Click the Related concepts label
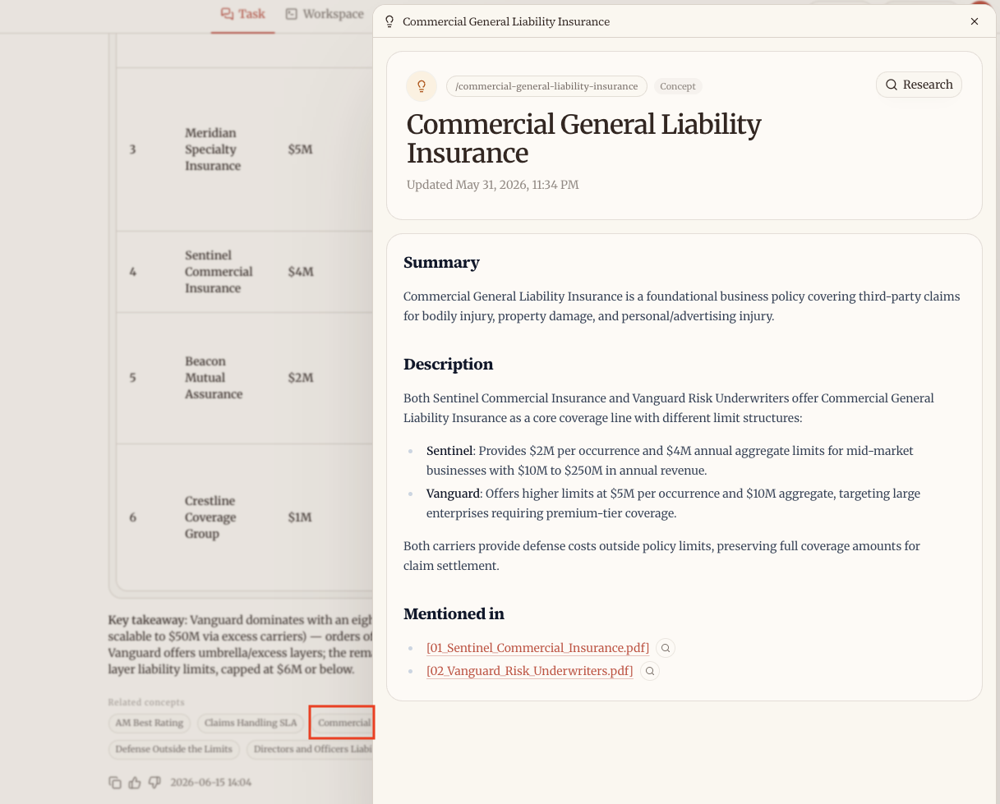 tap(146, 702)
